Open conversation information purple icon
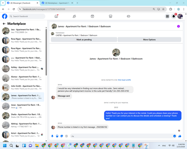Image resolution: width=187 pixels, height=149 pixels. [x=178, y=26]
